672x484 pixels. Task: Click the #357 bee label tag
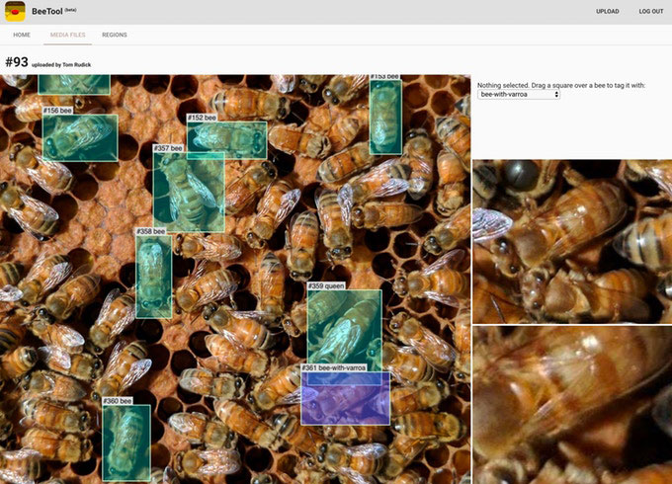point(168,148)
